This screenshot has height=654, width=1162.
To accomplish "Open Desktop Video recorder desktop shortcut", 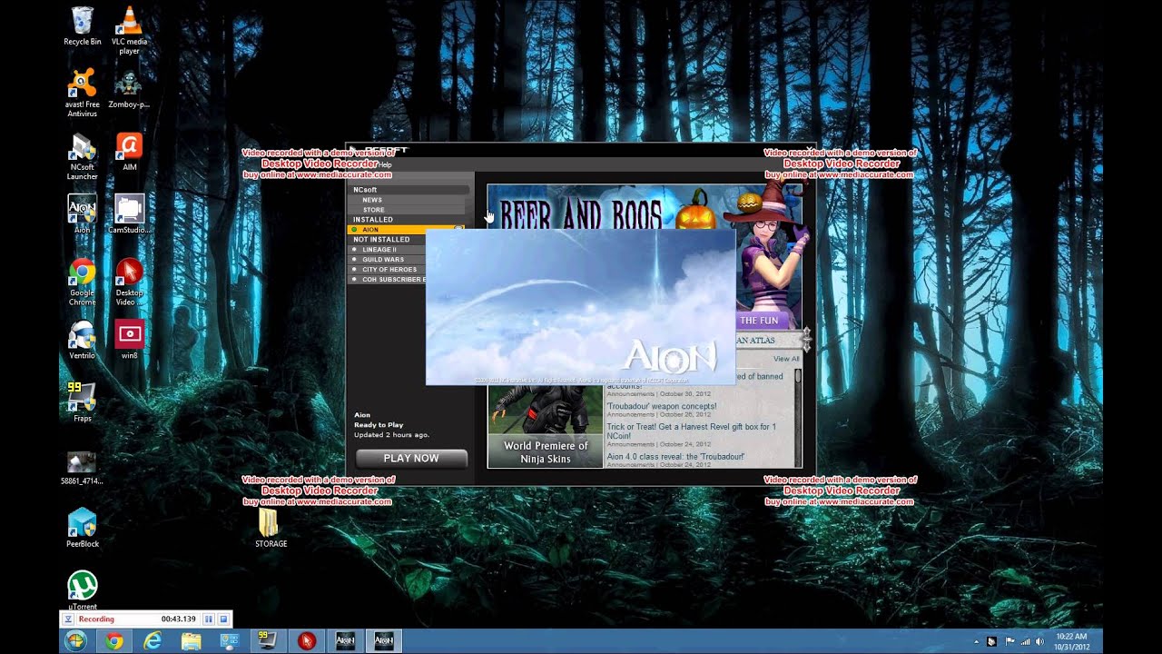I will coord(130,282).
